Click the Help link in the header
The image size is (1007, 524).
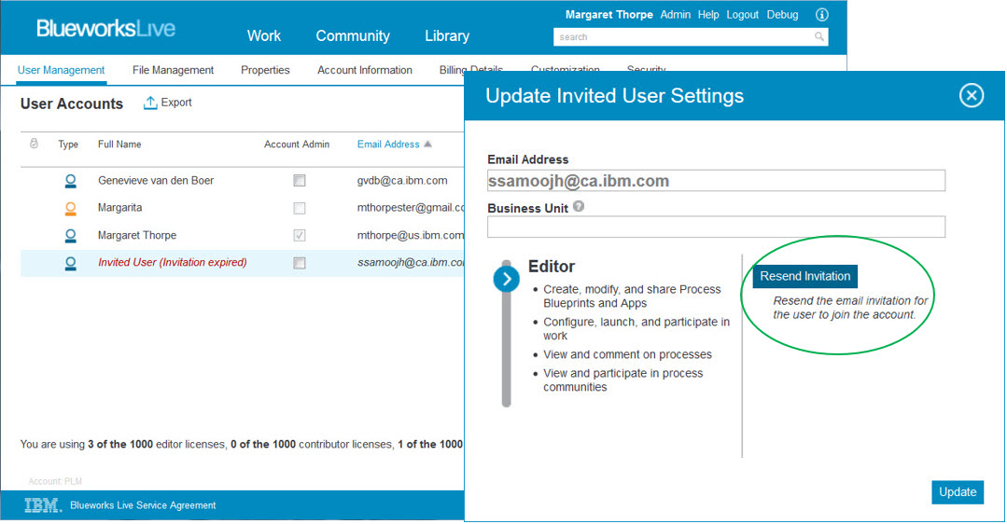point(708,14)
